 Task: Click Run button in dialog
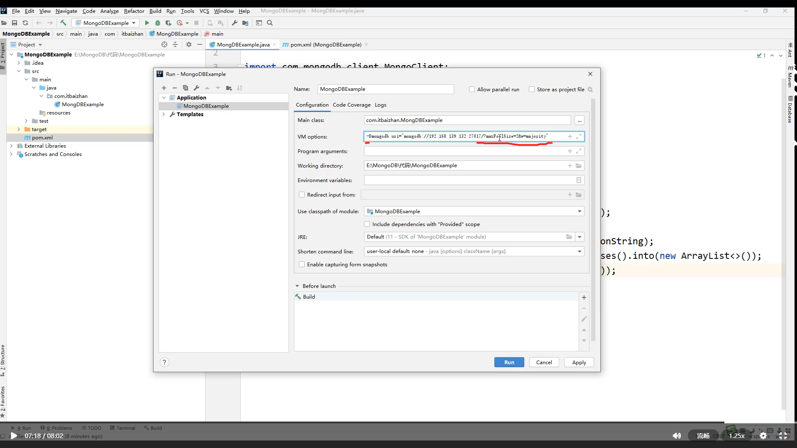(509, 362)
